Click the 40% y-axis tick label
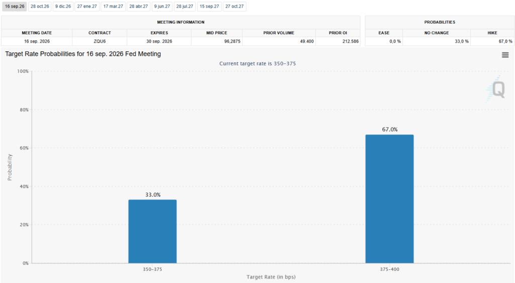This screenshot has height=283, width=515. coord(24,186)
